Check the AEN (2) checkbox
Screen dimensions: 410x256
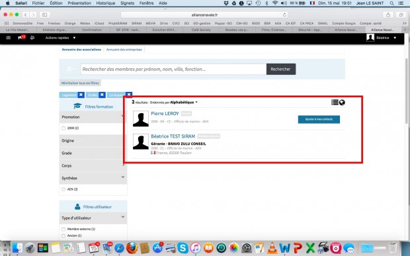[63, 189]
